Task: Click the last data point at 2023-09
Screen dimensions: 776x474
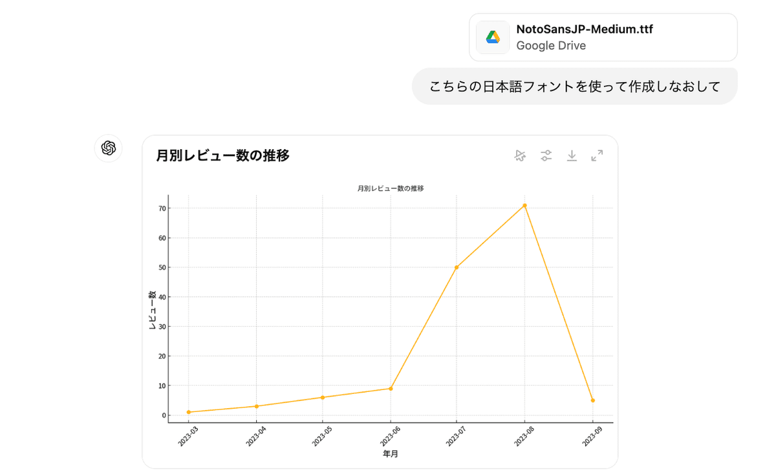Action: (592, 400)
